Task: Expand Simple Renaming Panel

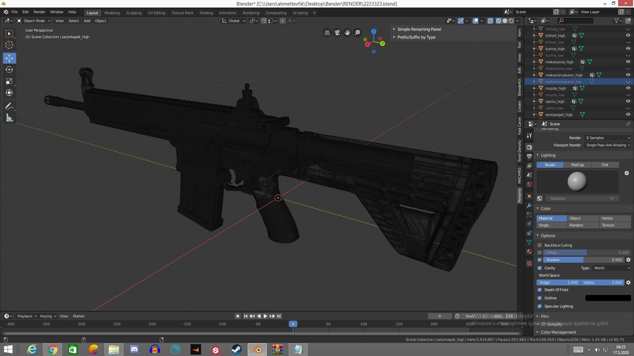Action: point(419,29)
